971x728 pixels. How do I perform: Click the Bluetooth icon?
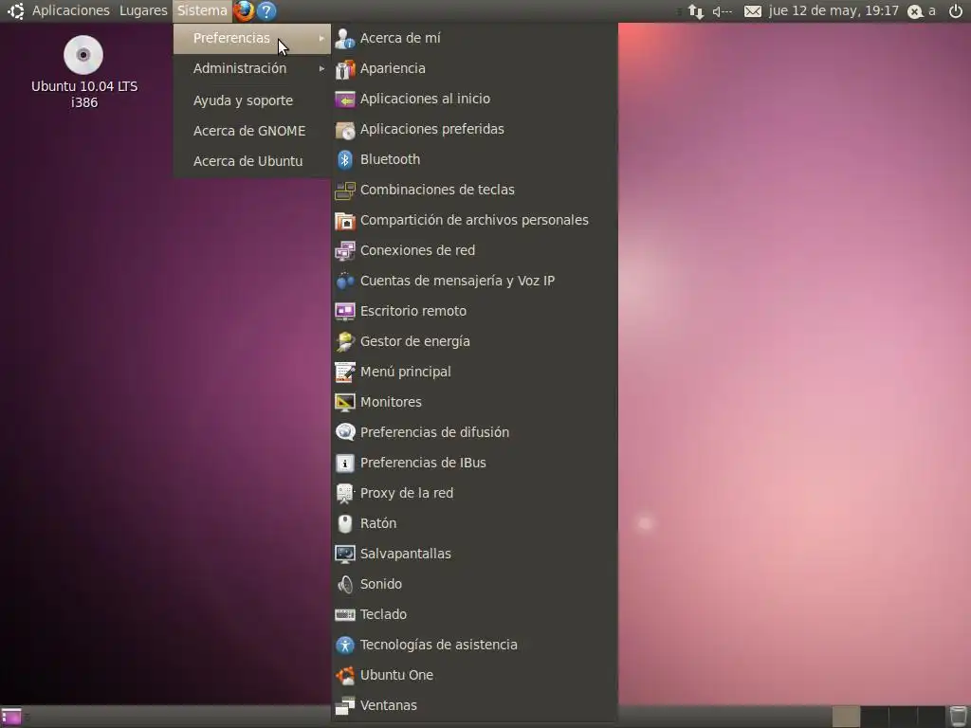coord(345,159)
